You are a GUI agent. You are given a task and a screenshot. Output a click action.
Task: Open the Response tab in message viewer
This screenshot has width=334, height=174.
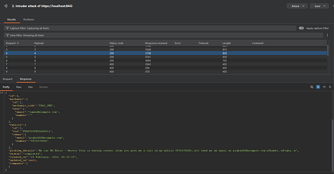tap(26, 79)
